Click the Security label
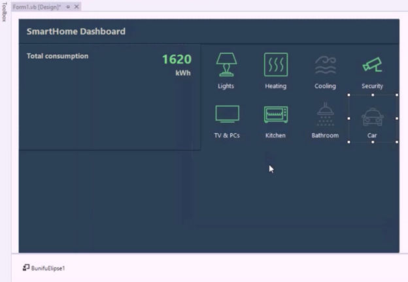The width and height of the screenshot is (408, 282). click(372, 86)
